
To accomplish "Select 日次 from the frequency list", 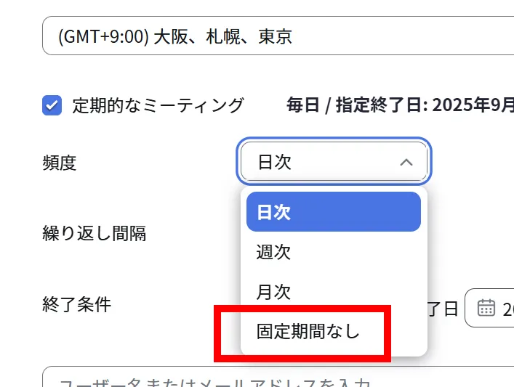I will (333, 212).
